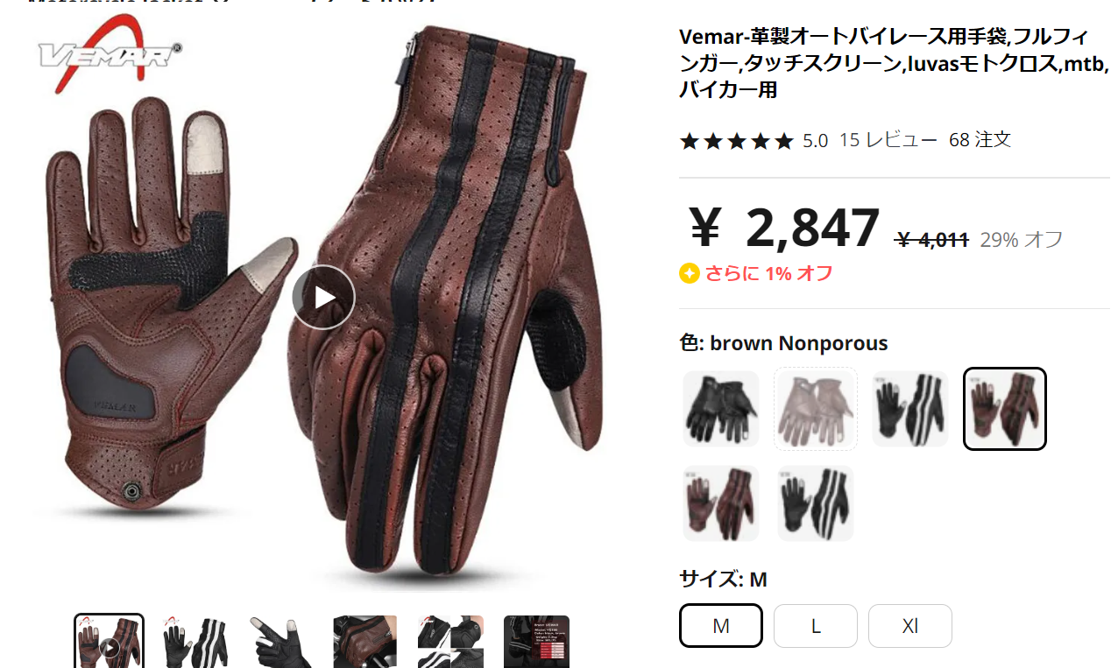Click the 68 注文 orders count
This screenshot has width=1118, height=668.
pyautogui.click(x=980, y=140)
